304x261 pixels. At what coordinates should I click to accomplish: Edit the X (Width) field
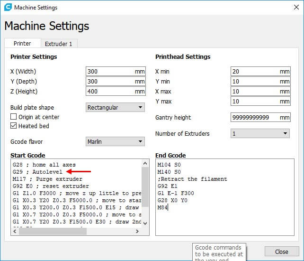[x=116, y=71]
